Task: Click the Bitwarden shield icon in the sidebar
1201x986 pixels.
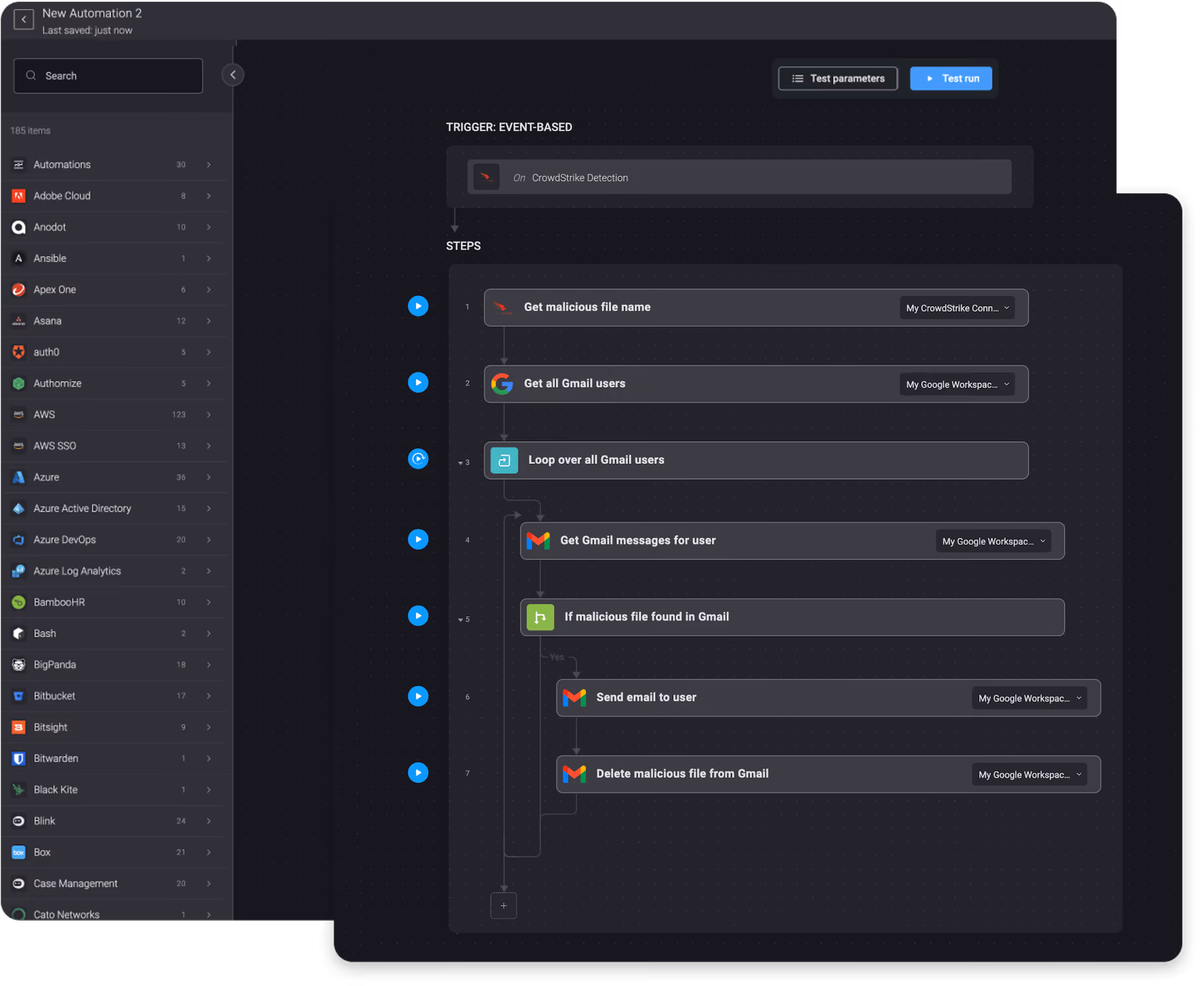Action: click(19, 759)
